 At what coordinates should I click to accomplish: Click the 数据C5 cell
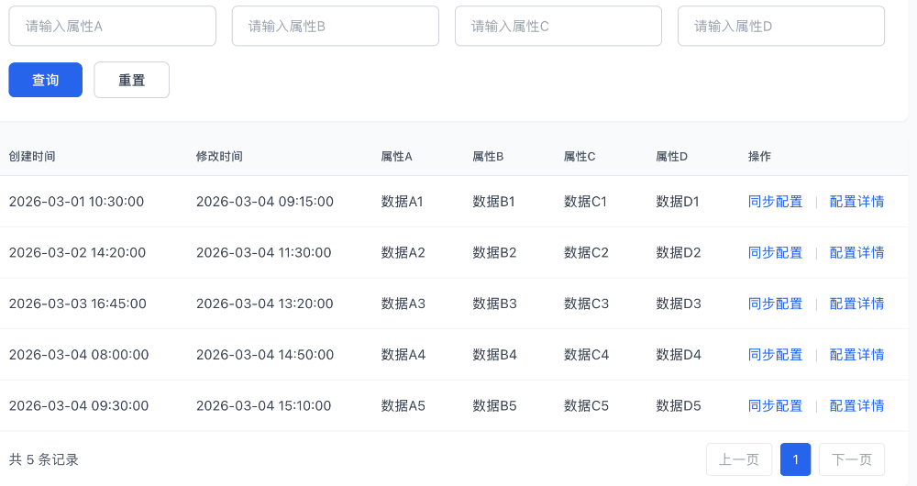pos(586,405)
